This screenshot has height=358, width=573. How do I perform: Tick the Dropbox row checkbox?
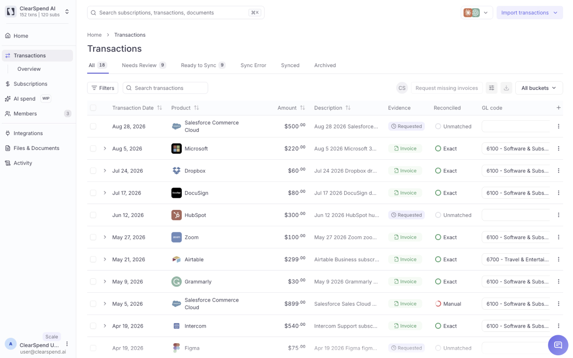click(x=93, y=171)
